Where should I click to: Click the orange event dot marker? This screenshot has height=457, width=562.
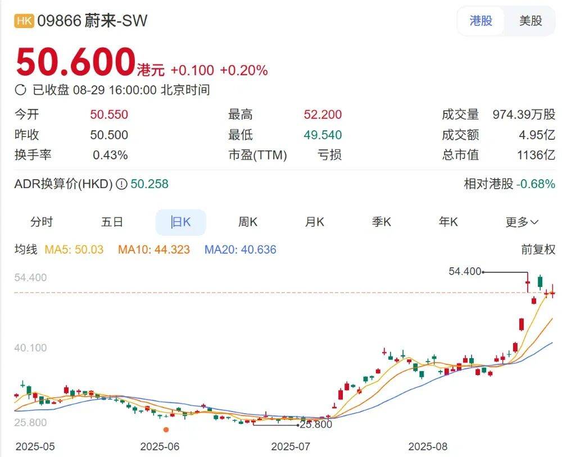(x=166, y=429)
